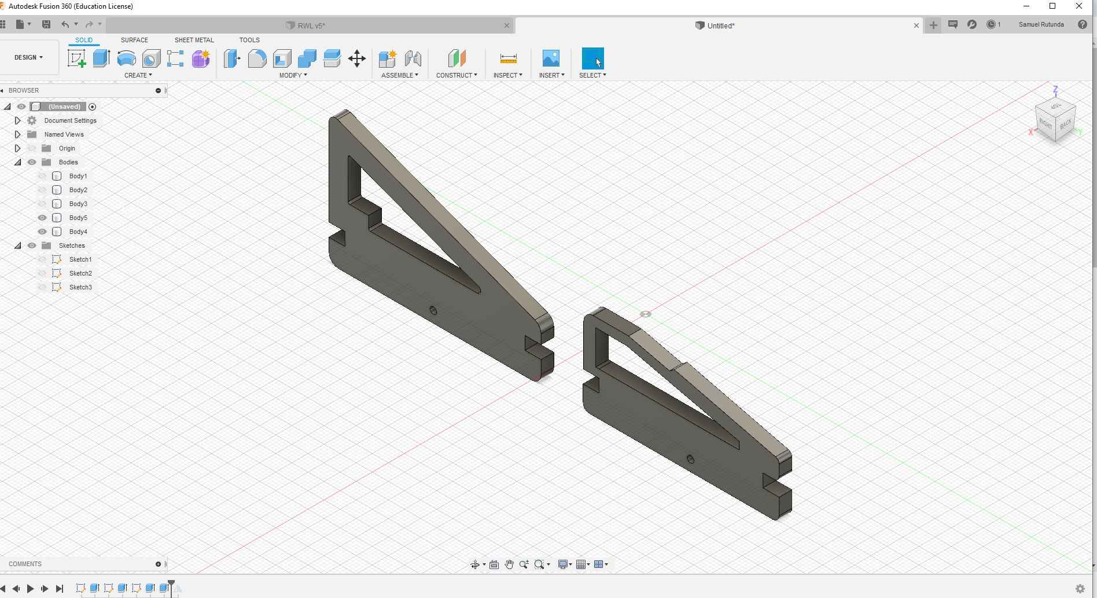The height and width of the screenshot is (598, 1097).
Task: Toggle visibility of Body2
Action: [x=42, y=190]
